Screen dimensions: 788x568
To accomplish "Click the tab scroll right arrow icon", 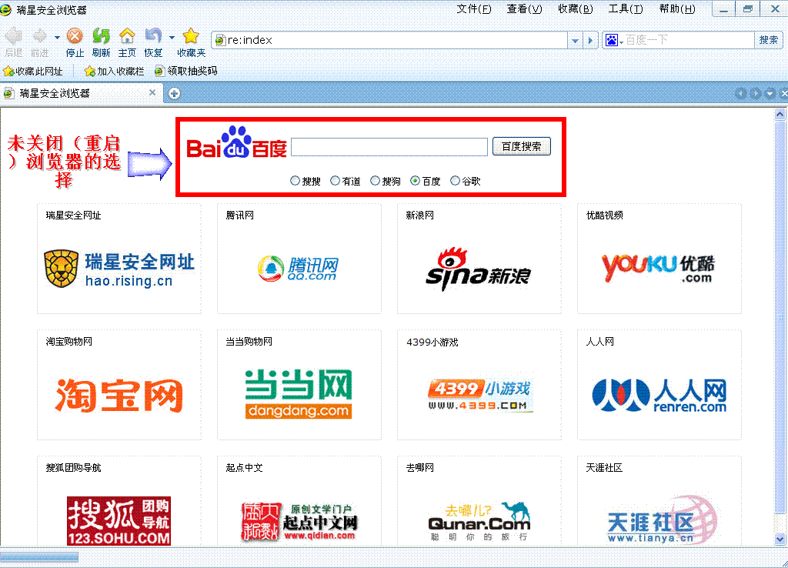I will 756,93.
